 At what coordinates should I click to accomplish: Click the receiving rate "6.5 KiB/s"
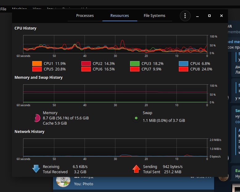click(80, 167)
